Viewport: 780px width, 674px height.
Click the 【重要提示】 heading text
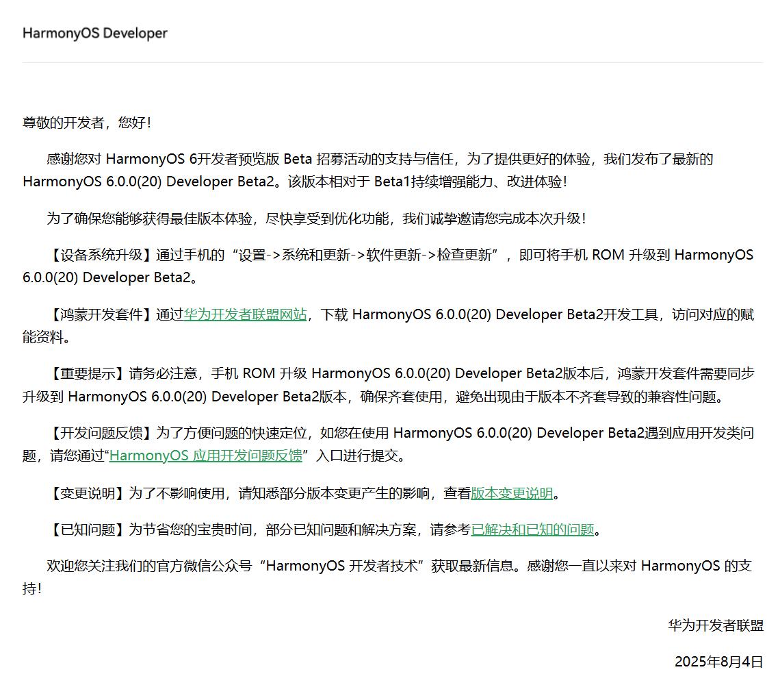point(88,373)
